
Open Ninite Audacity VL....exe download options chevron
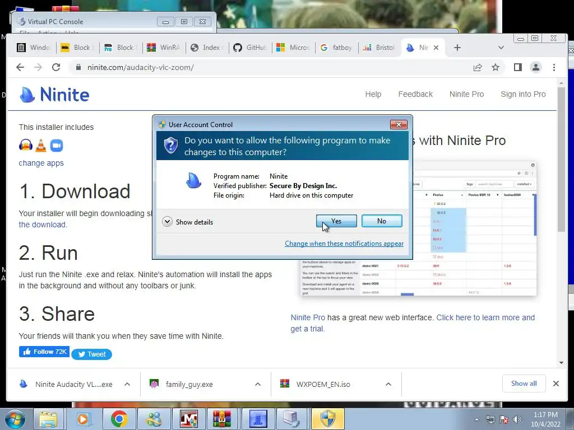[x=127, y=384]
